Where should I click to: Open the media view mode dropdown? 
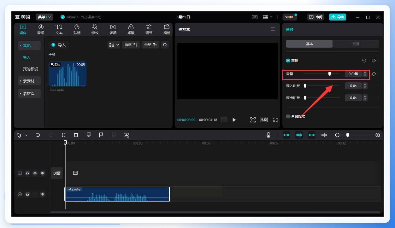tap(114, 45)
